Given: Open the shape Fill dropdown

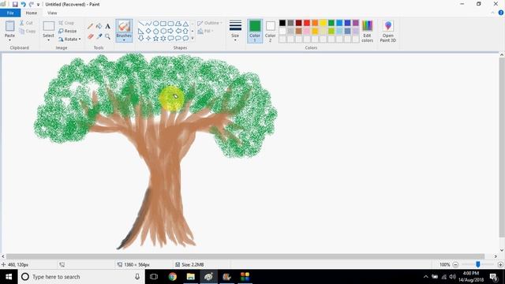Looking at the screenshot, I should tap(205, 31).
